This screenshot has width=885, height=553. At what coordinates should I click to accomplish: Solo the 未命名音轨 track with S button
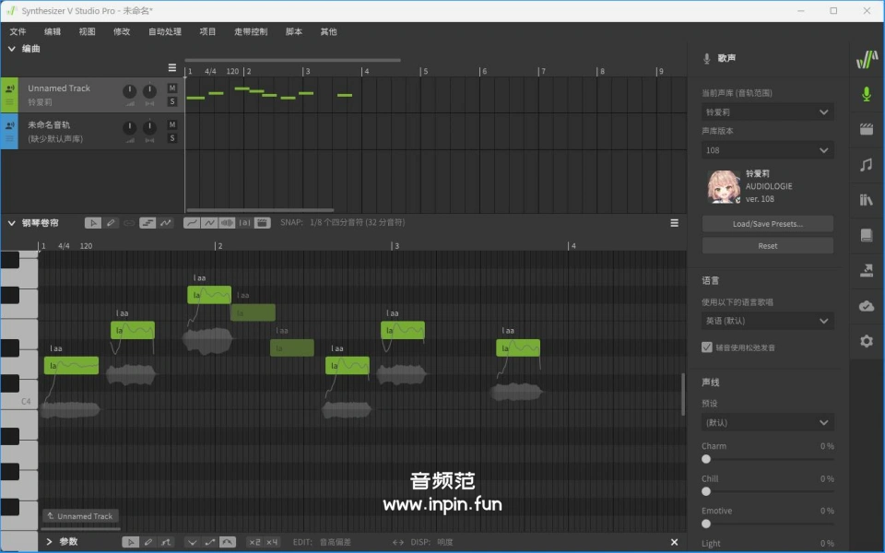pyautogui.click(x=172, y=138)
